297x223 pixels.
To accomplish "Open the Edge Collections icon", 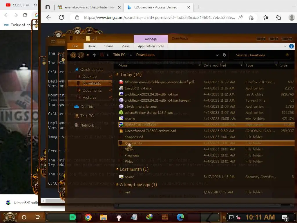I will tap(278, 17).
